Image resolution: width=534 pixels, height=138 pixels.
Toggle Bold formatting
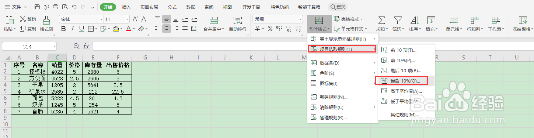coord(63,29)
